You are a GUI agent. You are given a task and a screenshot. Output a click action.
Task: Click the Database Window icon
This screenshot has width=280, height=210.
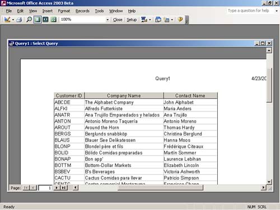pyautogui.click(x=158, y=20)
